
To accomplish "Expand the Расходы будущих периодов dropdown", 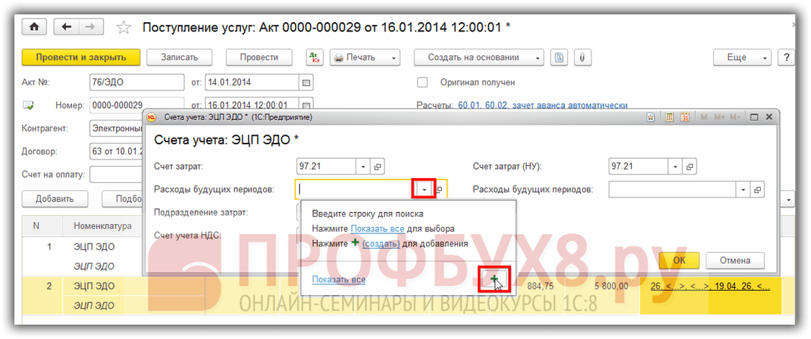I will tap(424, 190).
